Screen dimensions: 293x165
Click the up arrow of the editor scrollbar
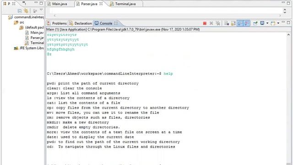coord(285,10)
